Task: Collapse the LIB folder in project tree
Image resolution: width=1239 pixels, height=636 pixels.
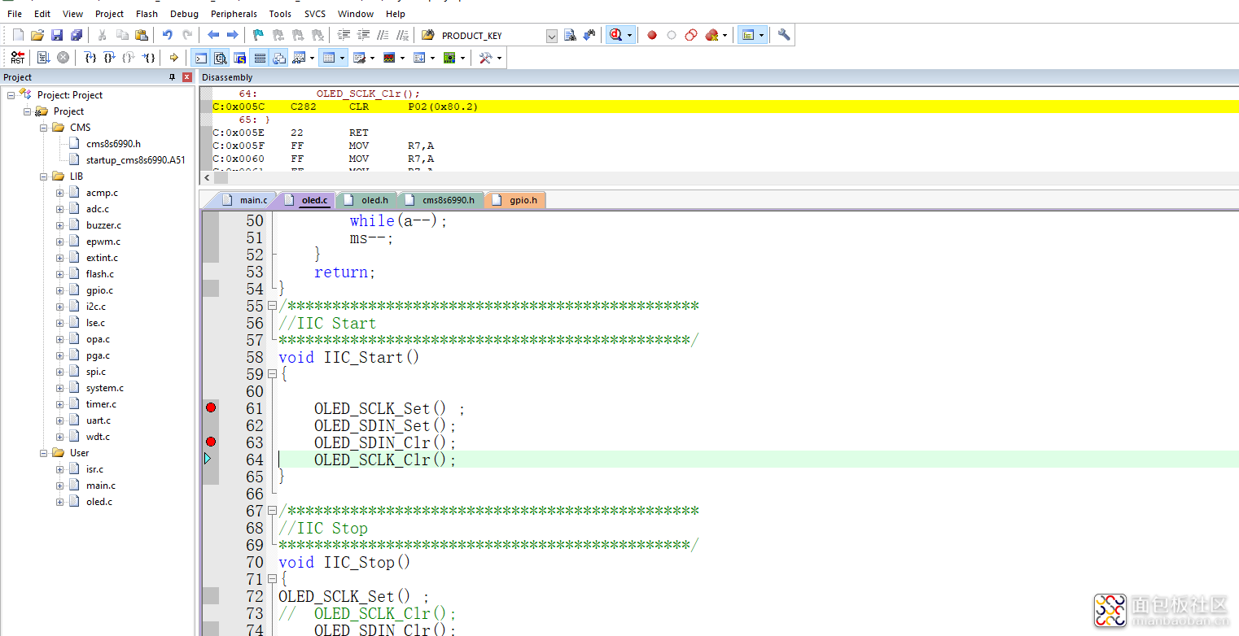Action: tap(44, 176)
